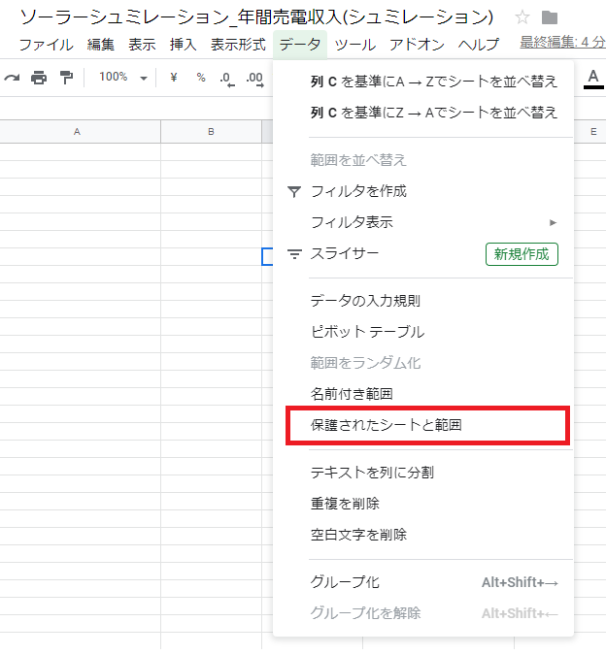Choose フィルタを作成 menu item

(x=423, y=191)
